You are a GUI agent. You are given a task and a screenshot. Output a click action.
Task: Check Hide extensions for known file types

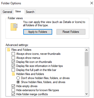[13, 90]
